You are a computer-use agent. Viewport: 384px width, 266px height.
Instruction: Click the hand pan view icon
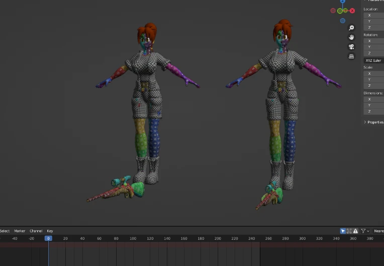click(x=351, y=37)
